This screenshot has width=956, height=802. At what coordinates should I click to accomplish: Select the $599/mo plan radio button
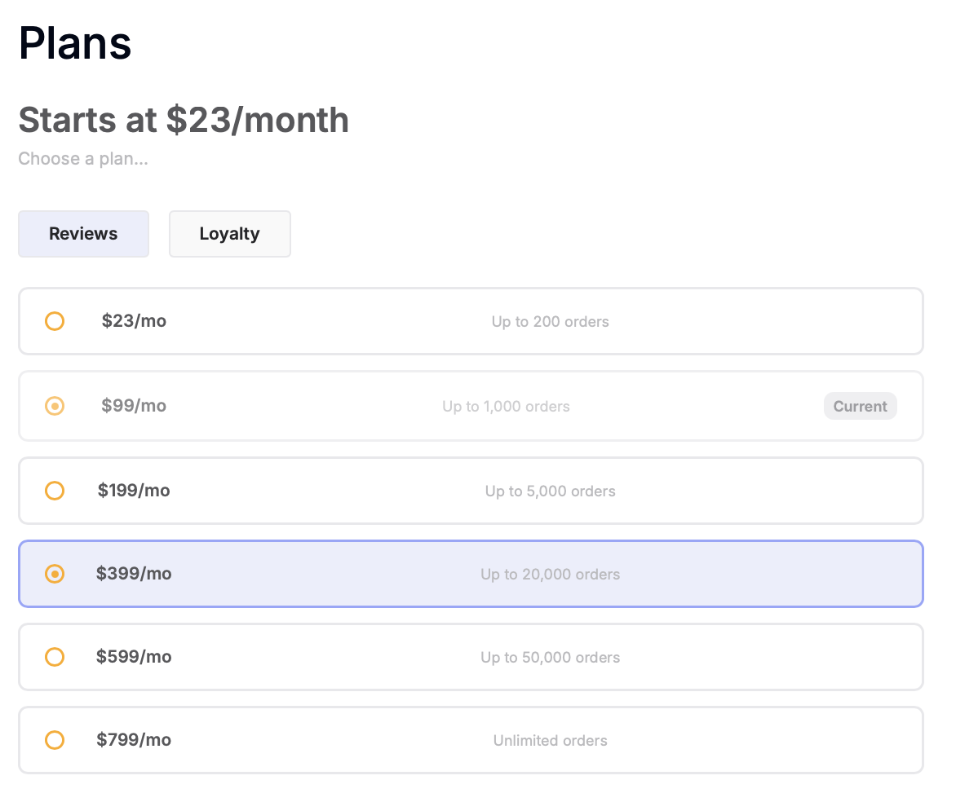pyautogui.click(x=55, y=657)
